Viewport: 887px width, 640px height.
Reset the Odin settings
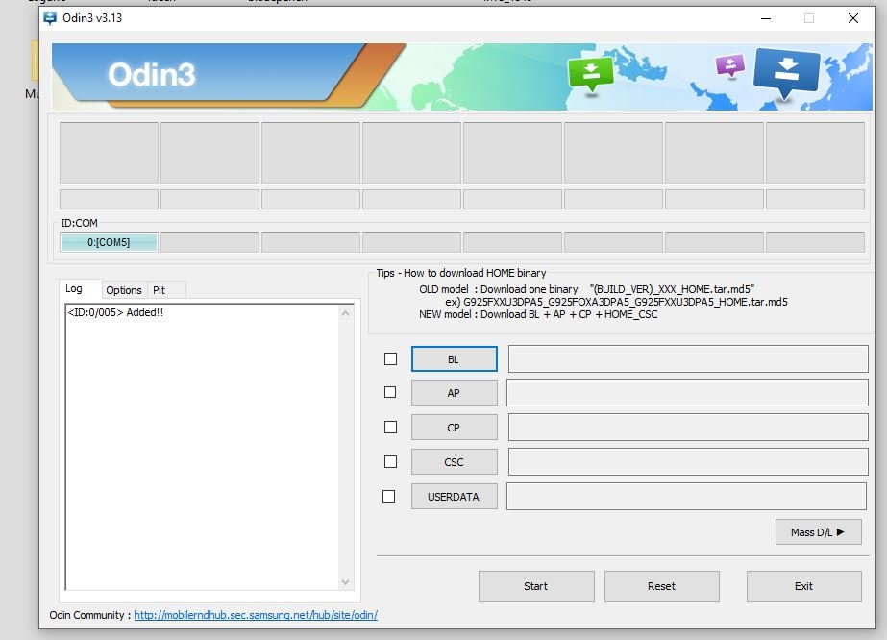pyautogui.click(x=662, y=586)
